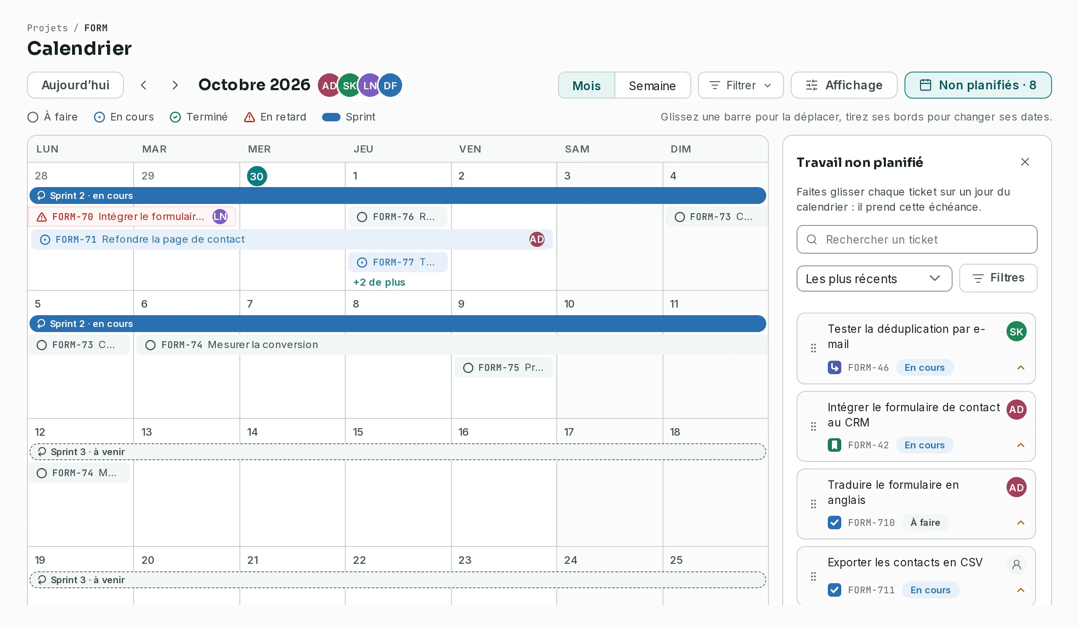This screenshot has width=1079, height=627.
Task: Grab the drag handle of FORM-710 card
Action: 813,504
